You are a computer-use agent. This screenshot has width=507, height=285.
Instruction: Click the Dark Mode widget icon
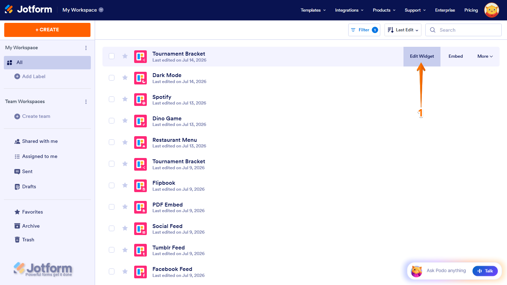(140, 78)
